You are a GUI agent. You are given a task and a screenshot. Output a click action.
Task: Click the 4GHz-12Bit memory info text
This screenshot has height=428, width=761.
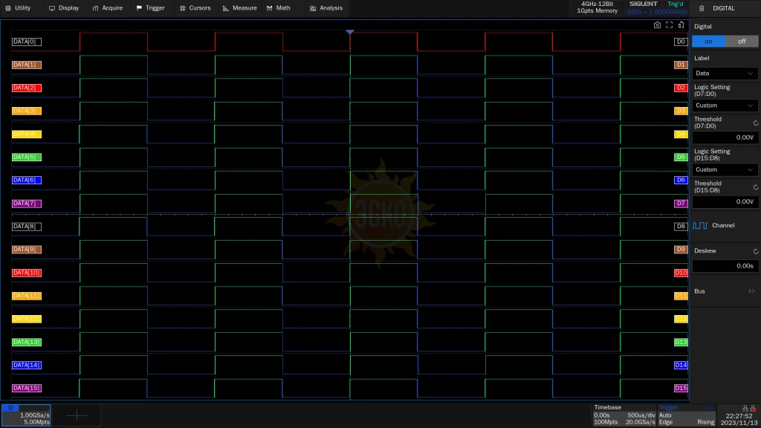[597, 7]
